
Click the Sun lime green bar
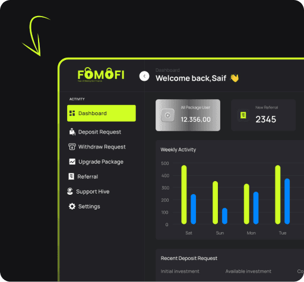click(215, 202)
